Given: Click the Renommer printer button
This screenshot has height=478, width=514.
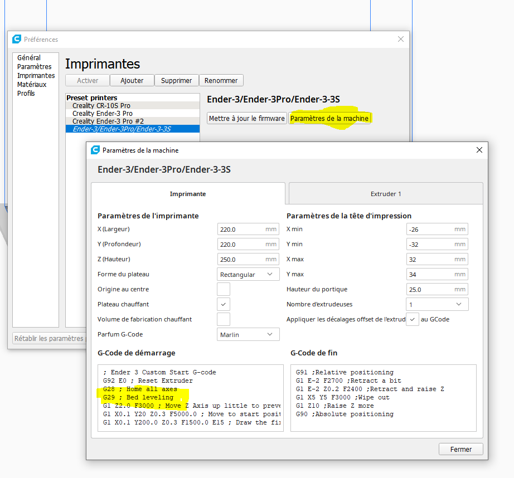Looking at the screenshot, I should pos(221,80).
